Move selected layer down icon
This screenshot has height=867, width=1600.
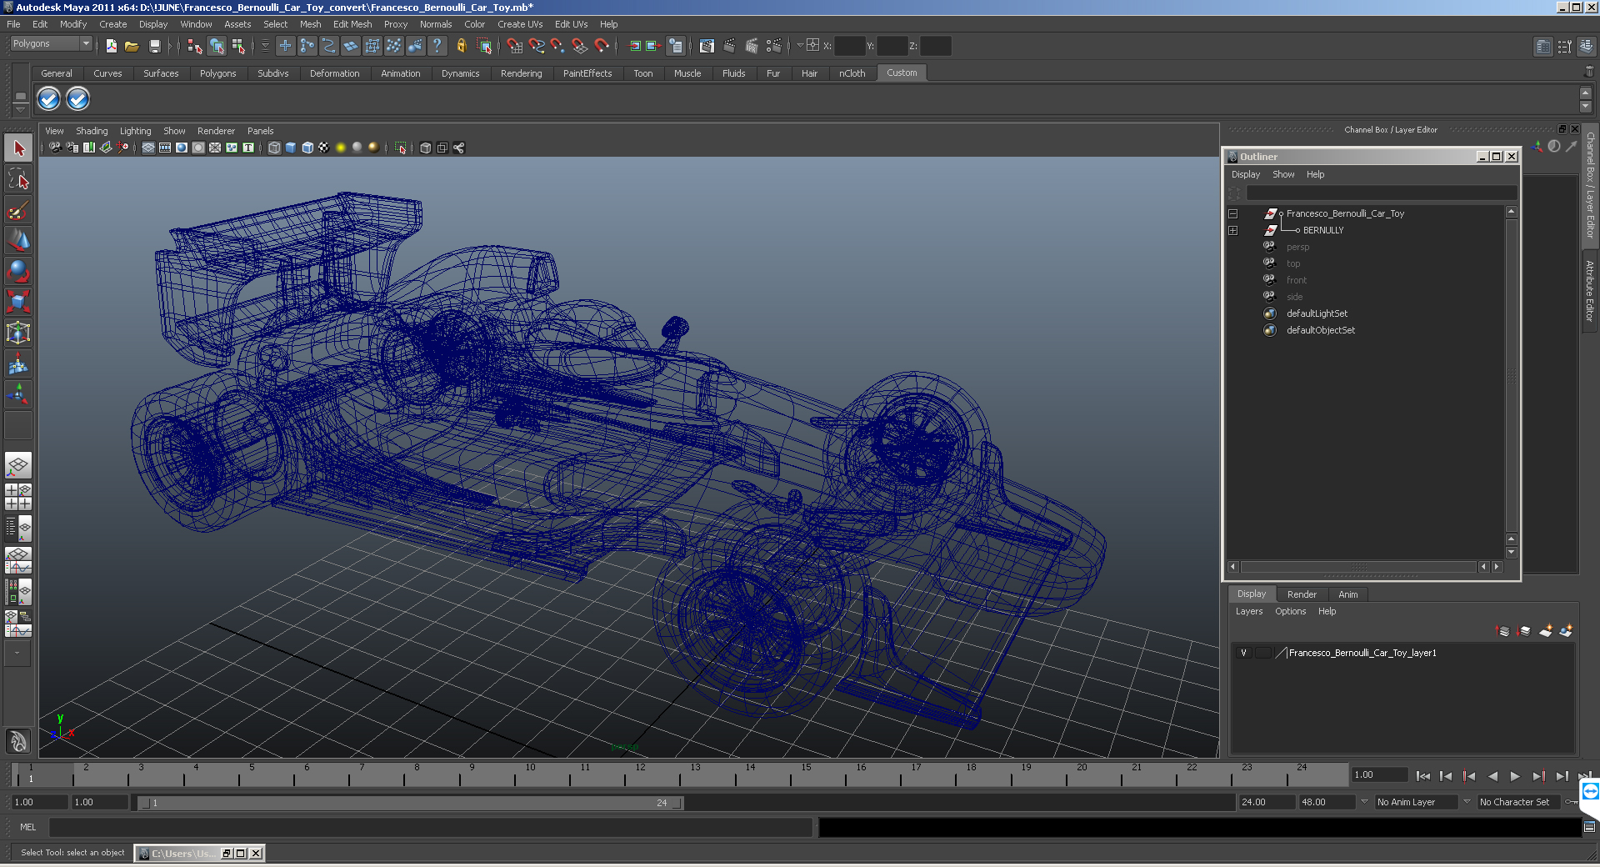(x=1524, y=631)
